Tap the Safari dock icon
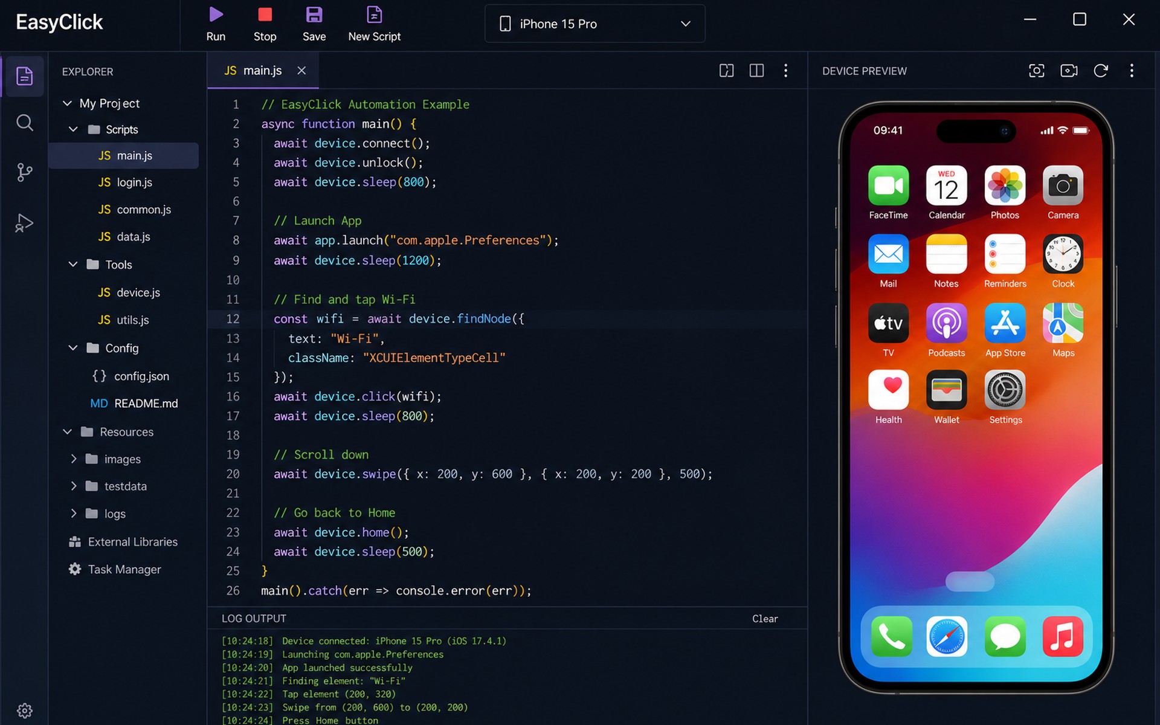Image resolution: width=1160 pixels, height=725 pixels. click(x=946, y=636)
